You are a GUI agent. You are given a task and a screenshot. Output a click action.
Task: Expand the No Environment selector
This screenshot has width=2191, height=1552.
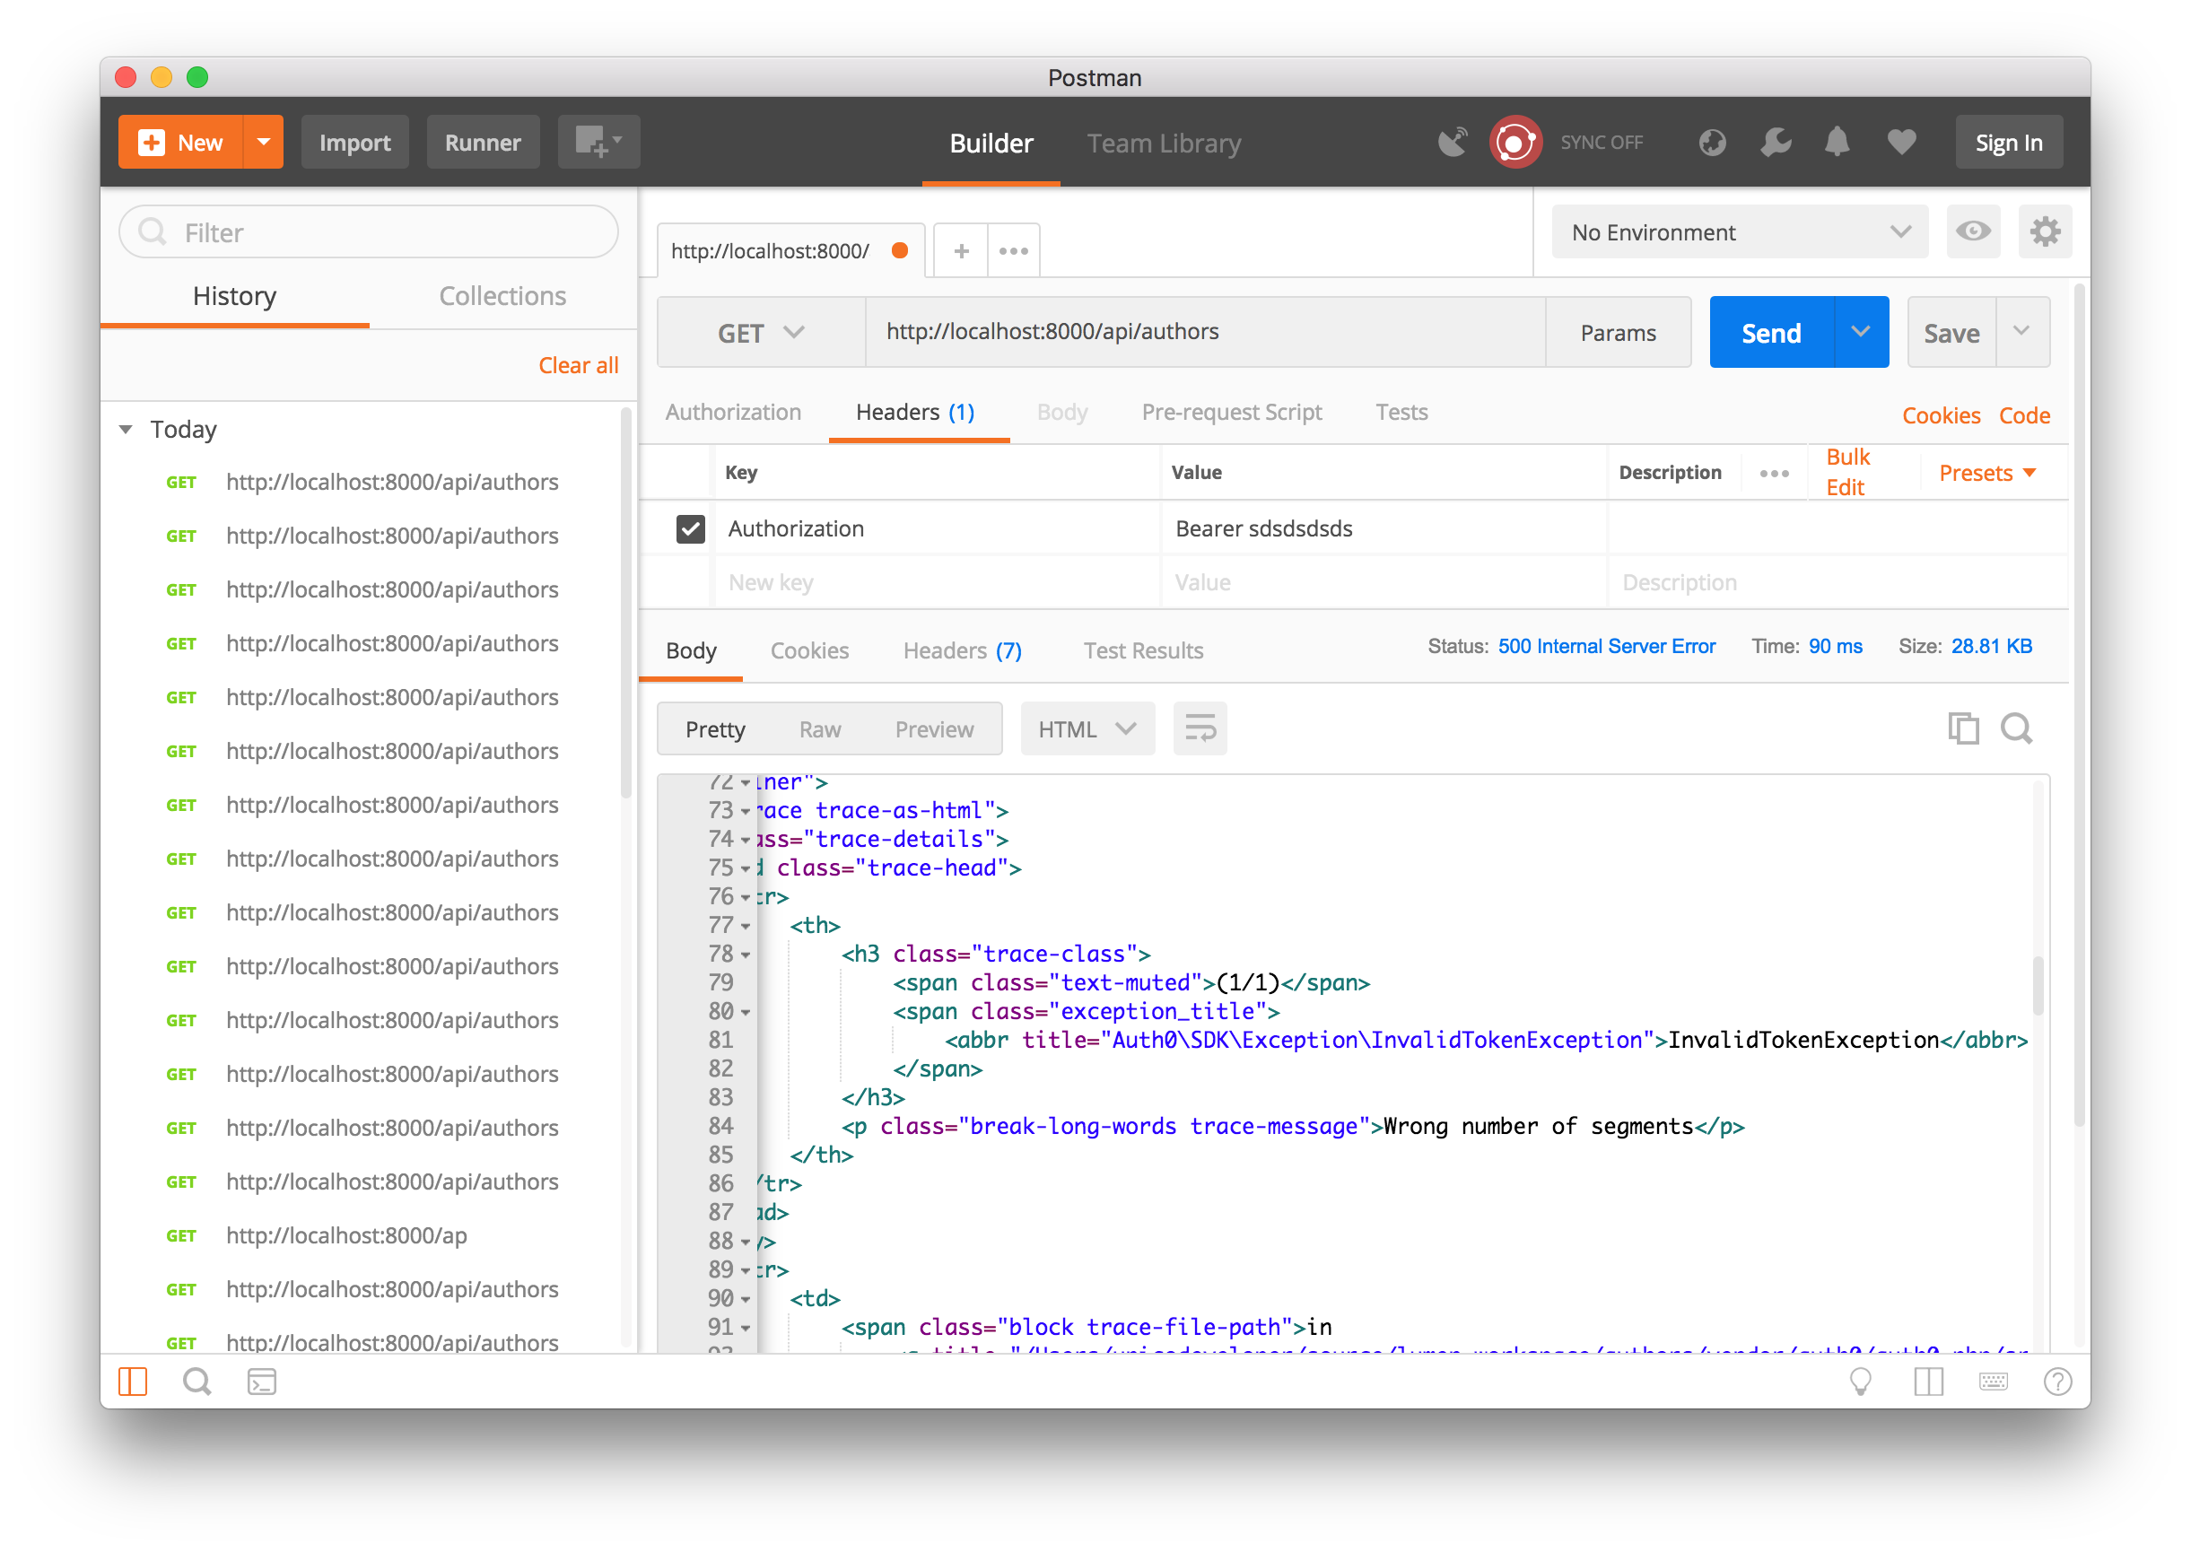(x=1739, y=232)
